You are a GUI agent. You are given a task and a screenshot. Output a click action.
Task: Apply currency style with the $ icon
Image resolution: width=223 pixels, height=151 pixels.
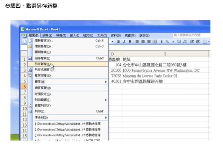[161, 42]
